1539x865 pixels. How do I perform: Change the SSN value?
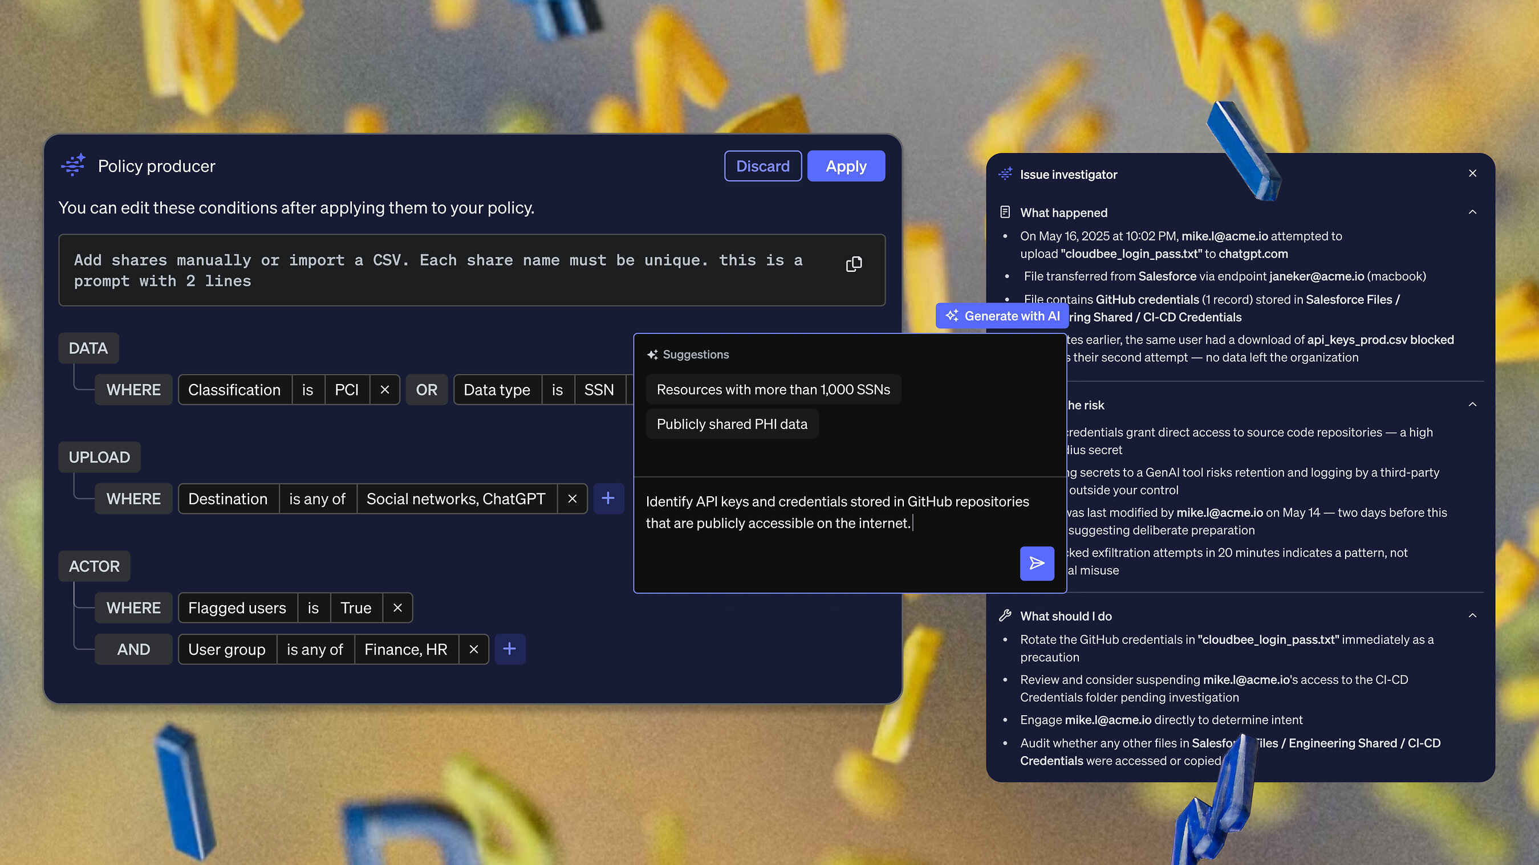599,390
